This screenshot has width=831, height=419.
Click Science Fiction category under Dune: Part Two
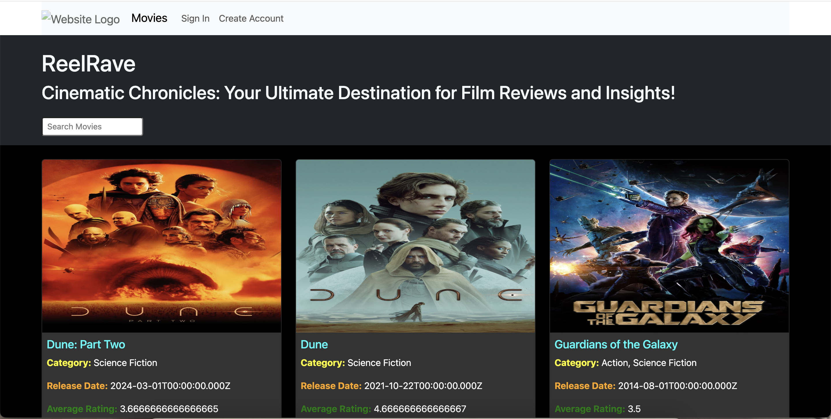point(125,363)
